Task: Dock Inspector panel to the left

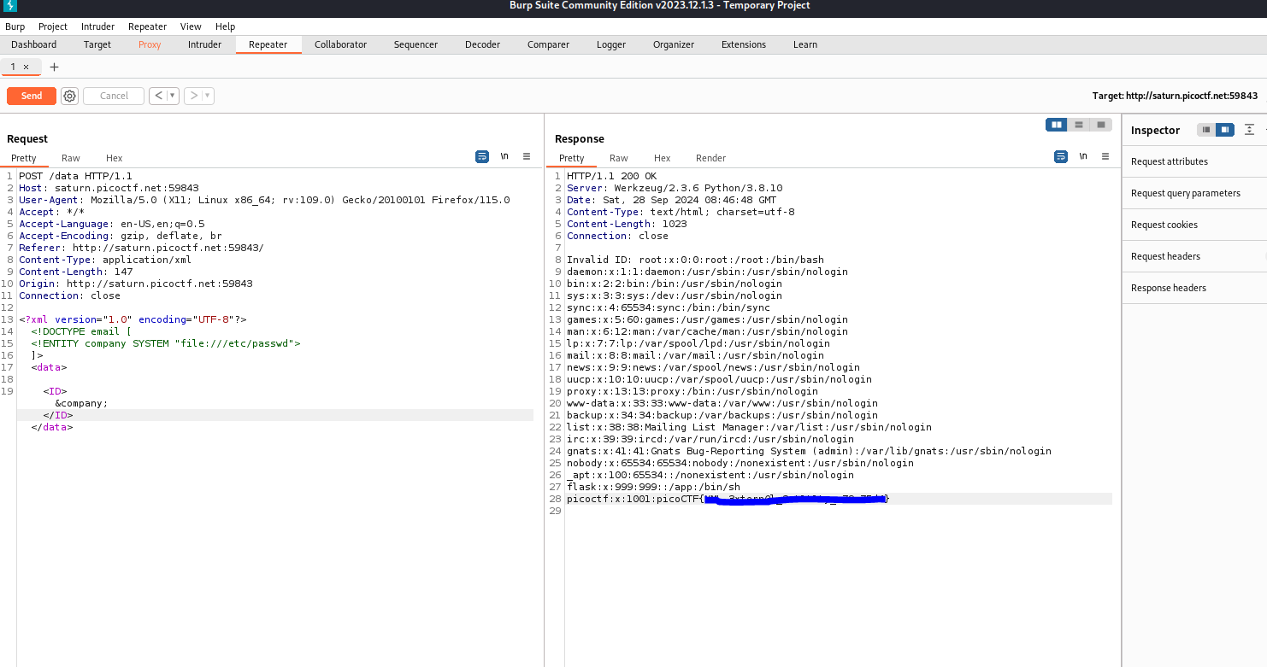Action: point(1206,130)
